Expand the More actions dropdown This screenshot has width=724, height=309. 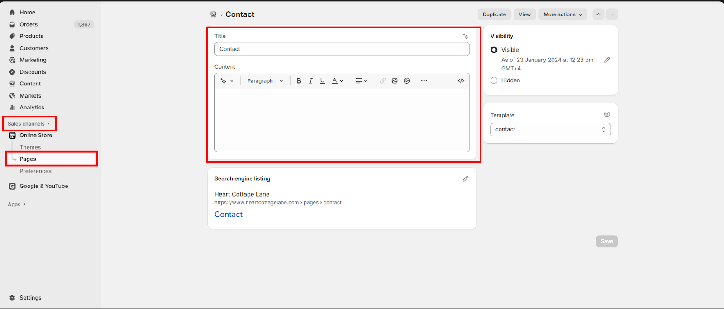click(x=562, y=14)
